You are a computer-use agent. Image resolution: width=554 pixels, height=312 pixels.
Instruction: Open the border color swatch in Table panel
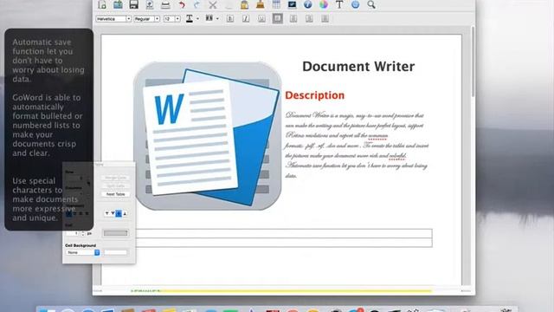(x=115, y=233)
